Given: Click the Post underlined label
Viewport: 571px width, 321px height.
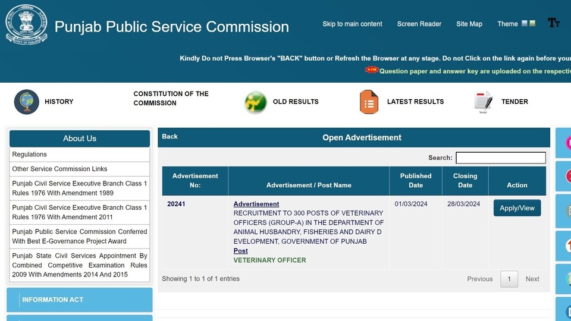Looking at the screenshot, I should tap(241, 251).
